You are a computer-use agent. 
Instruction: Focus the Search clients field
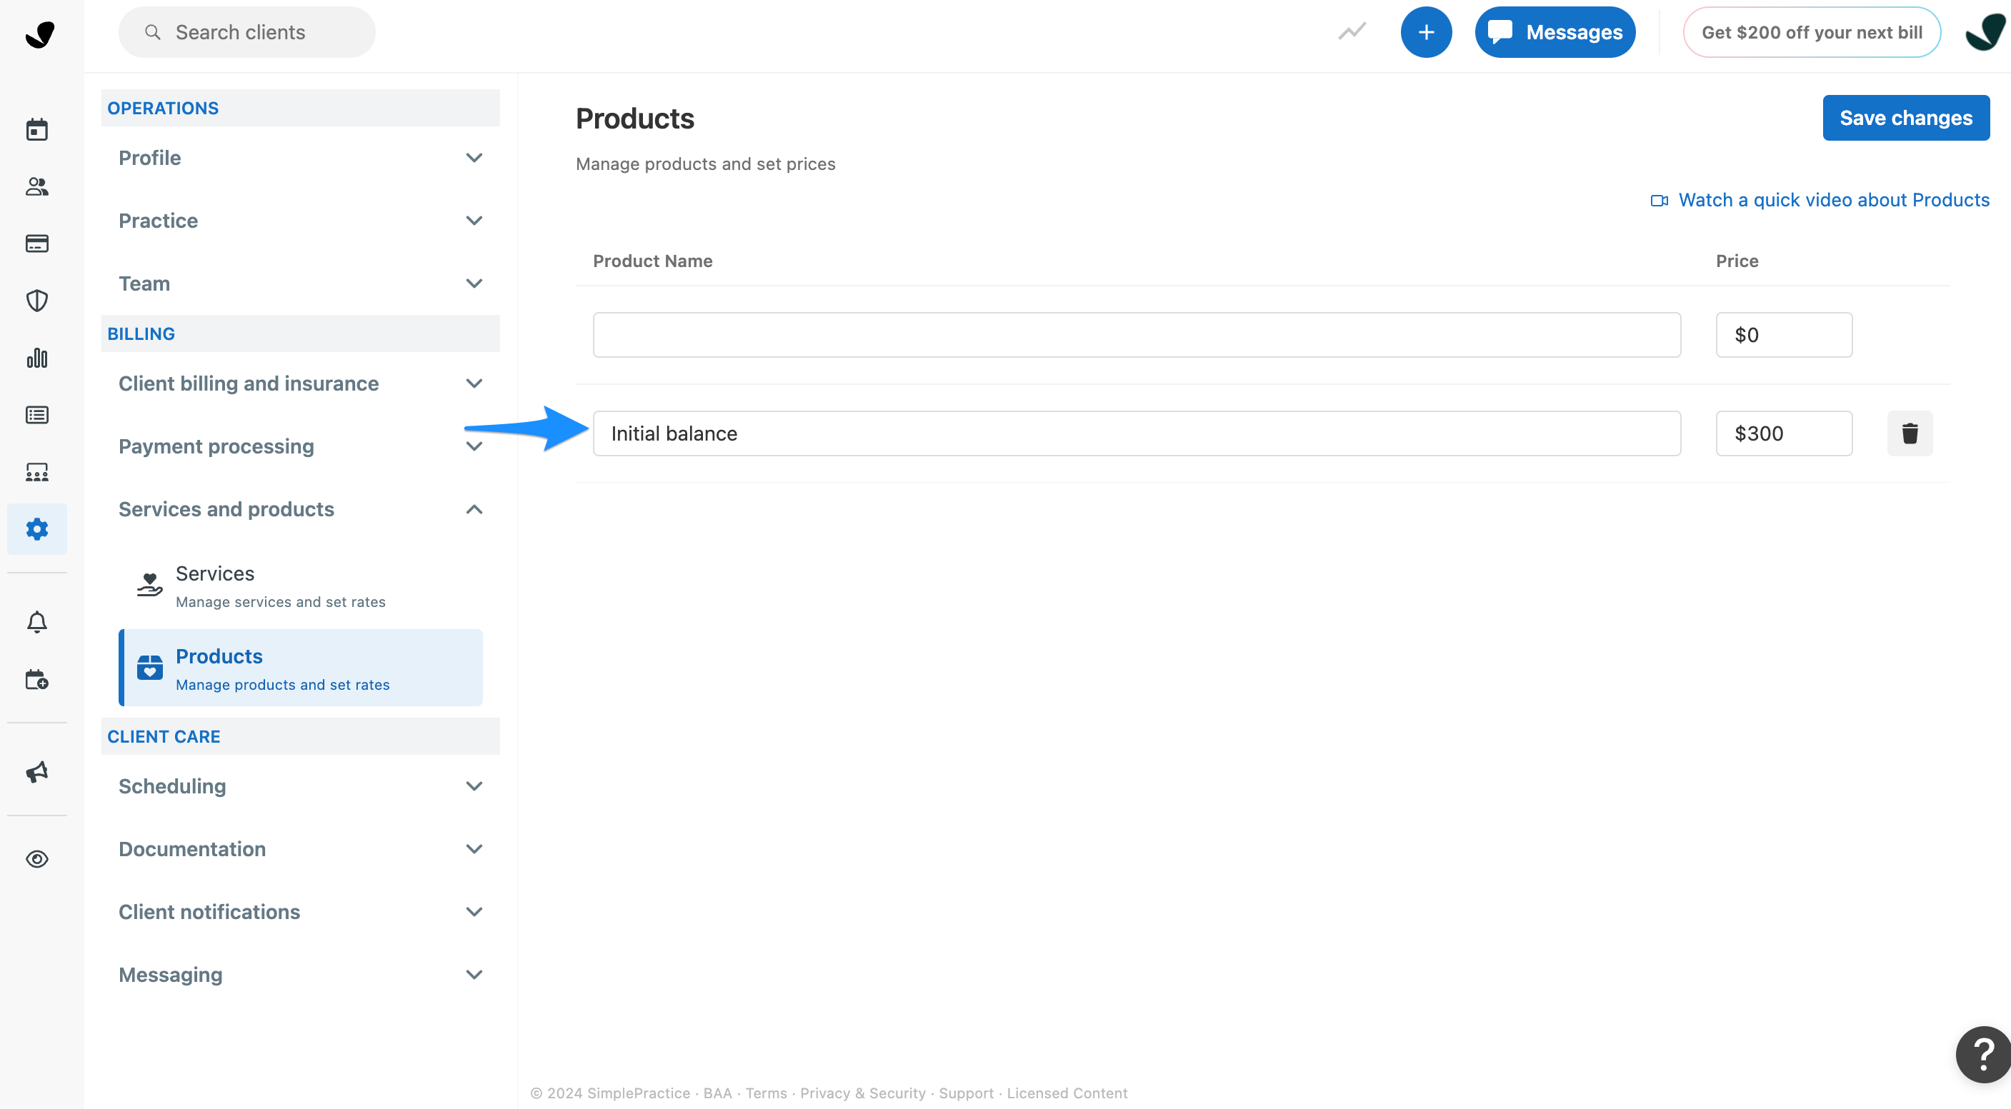(x=246, y=32)
